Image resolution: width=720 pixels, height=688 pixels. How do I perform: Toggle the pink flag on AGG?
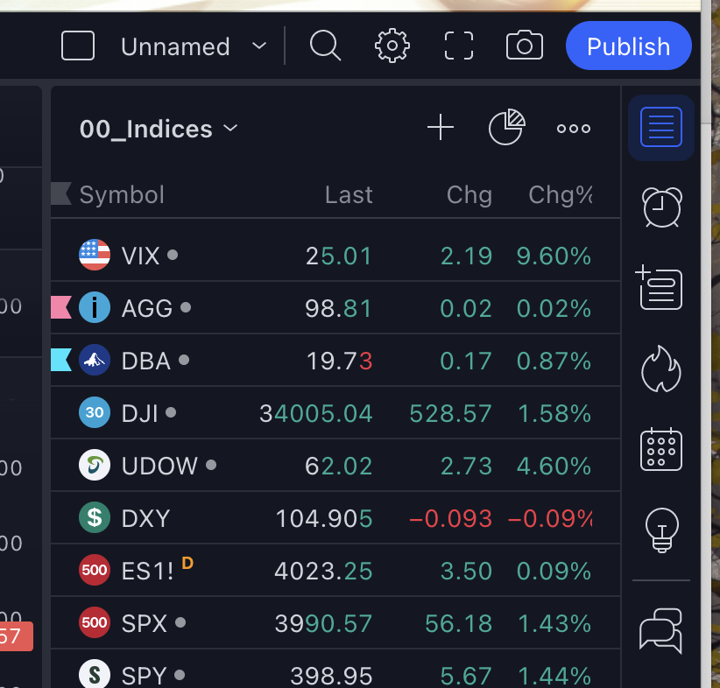pos(61,307)
